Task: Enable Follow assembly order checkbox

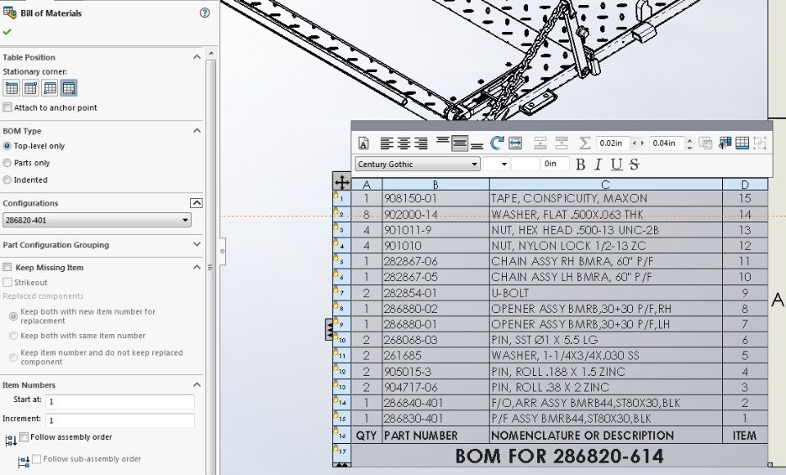Action: [24, 437]
